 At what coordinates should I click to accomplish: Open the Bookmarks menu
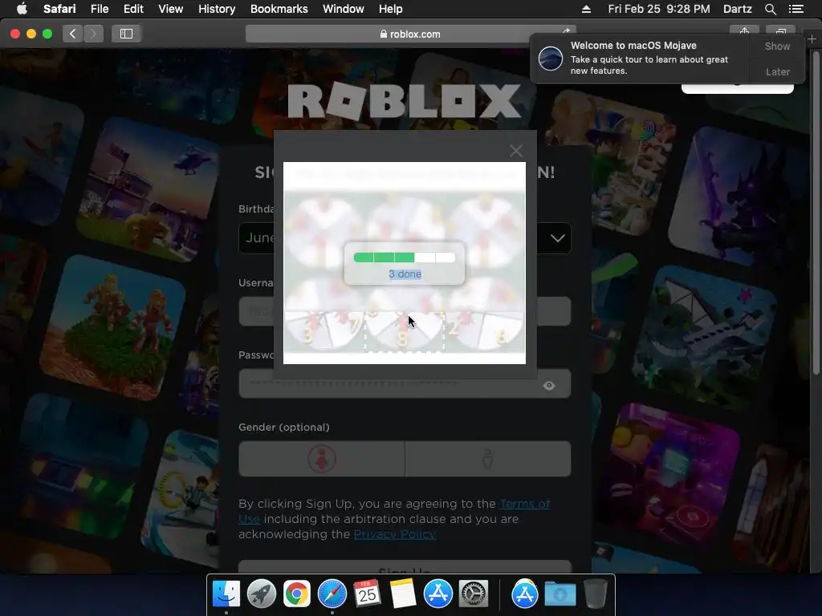coord(279,9)
